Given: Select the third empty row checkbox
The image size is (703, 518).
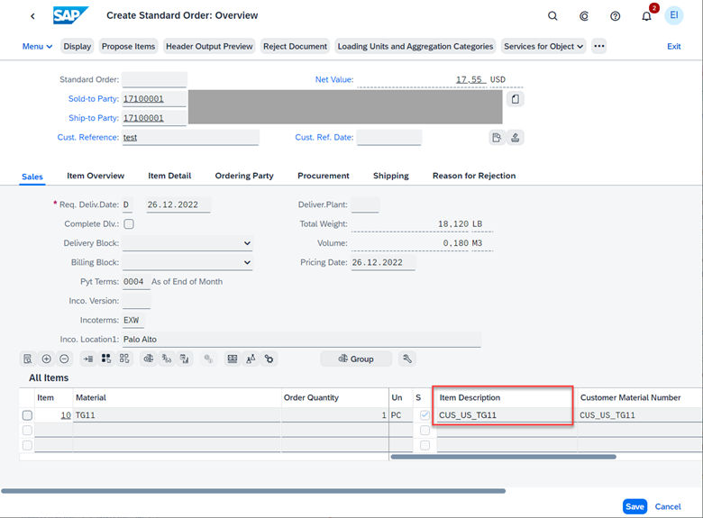Looking at the screenshot, I should [27, 445].
